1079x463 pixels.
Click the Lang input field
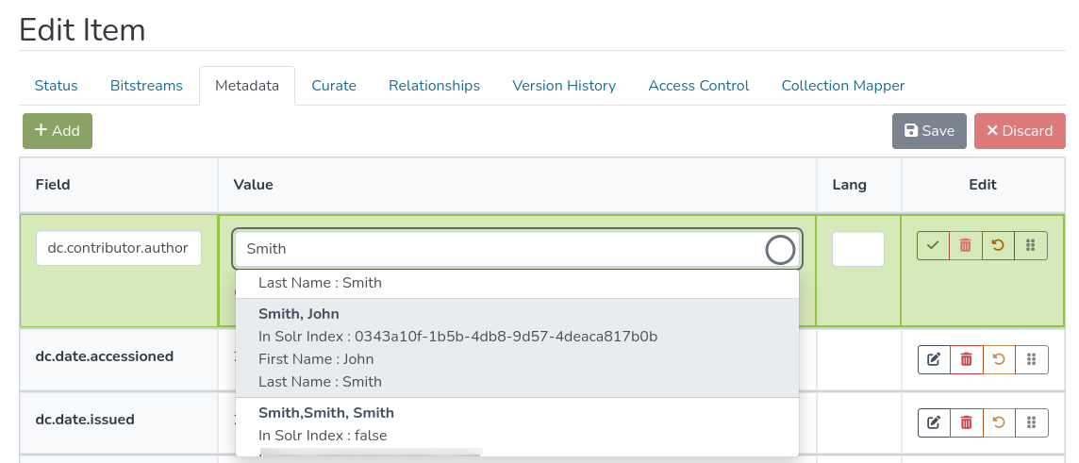857,249
